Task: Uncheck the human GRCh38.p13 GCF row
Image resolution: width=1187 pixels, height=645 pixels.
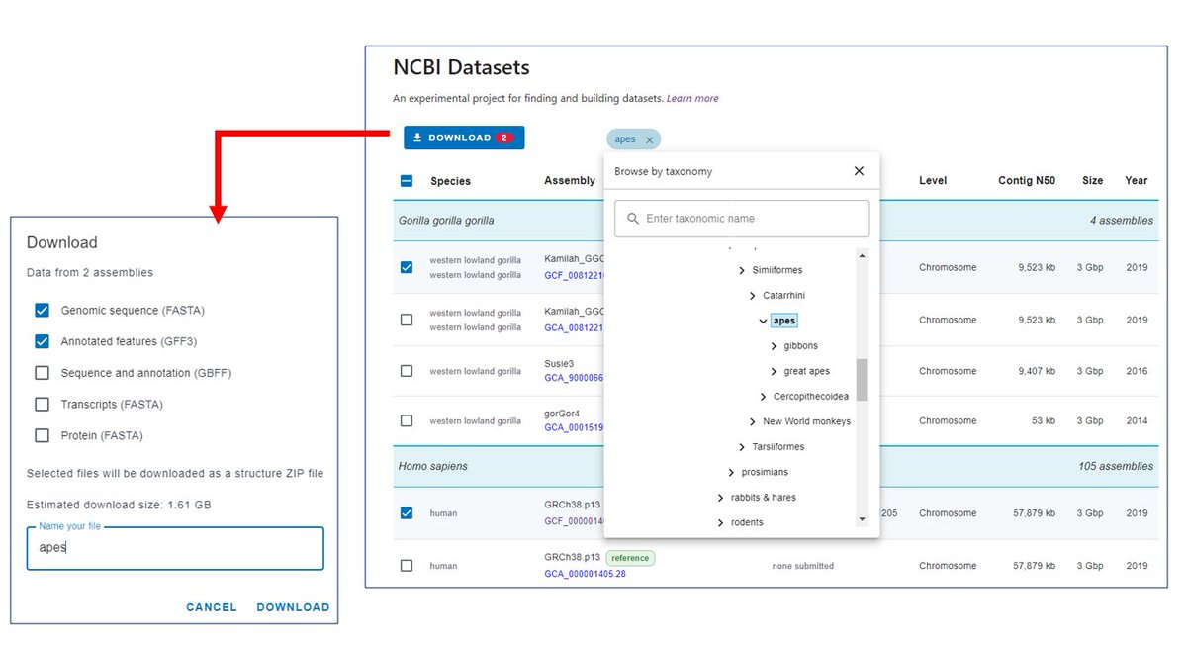Action: pyautogui.click(x=407, y=513)
